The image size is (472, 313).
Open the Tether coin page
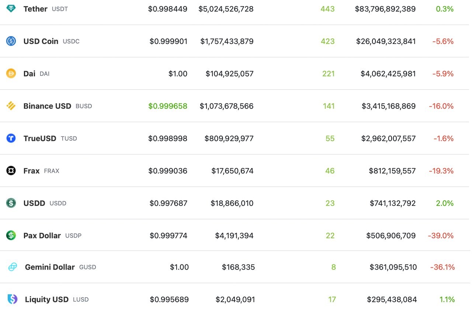point(35,9)
